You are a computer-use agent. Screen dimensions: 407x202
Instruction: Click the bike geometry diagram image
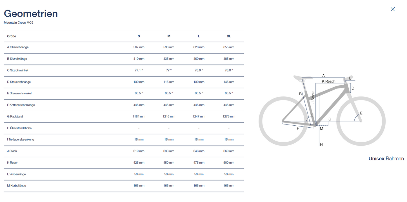click(322, 110)
